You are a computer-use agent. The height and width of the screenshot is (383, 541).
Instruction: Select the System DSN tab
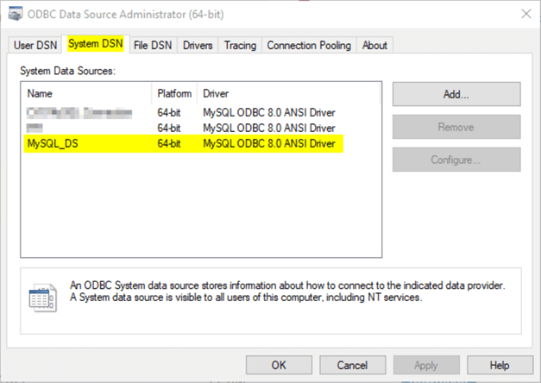tap(96, 44)
